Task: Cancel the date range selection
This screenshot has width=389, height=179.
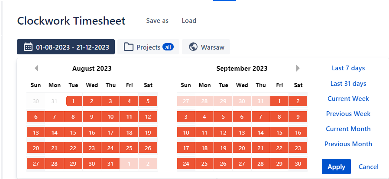Action: 369,167
